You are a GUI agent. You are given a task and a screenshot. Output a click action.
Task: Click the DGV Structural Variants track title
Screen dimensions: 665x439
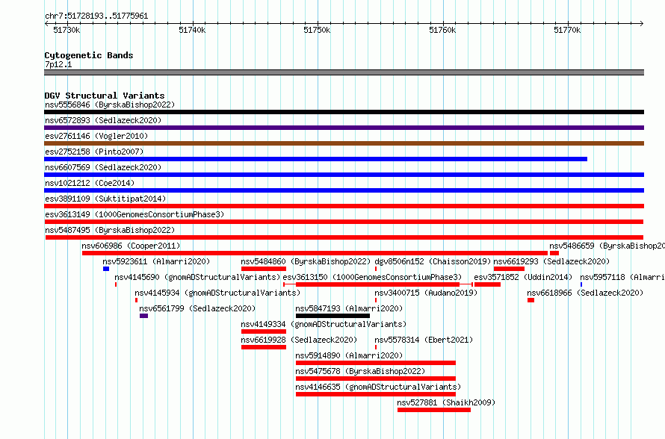click(105, 96)
